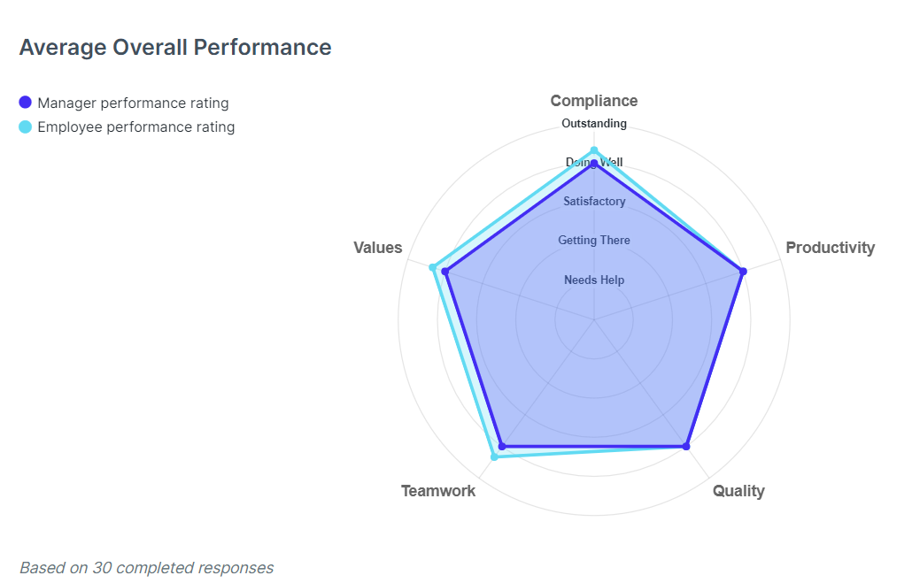This screenshot has width=912, height=583.
Task: Click the Needs Help scale label
Action: point(594,280)
